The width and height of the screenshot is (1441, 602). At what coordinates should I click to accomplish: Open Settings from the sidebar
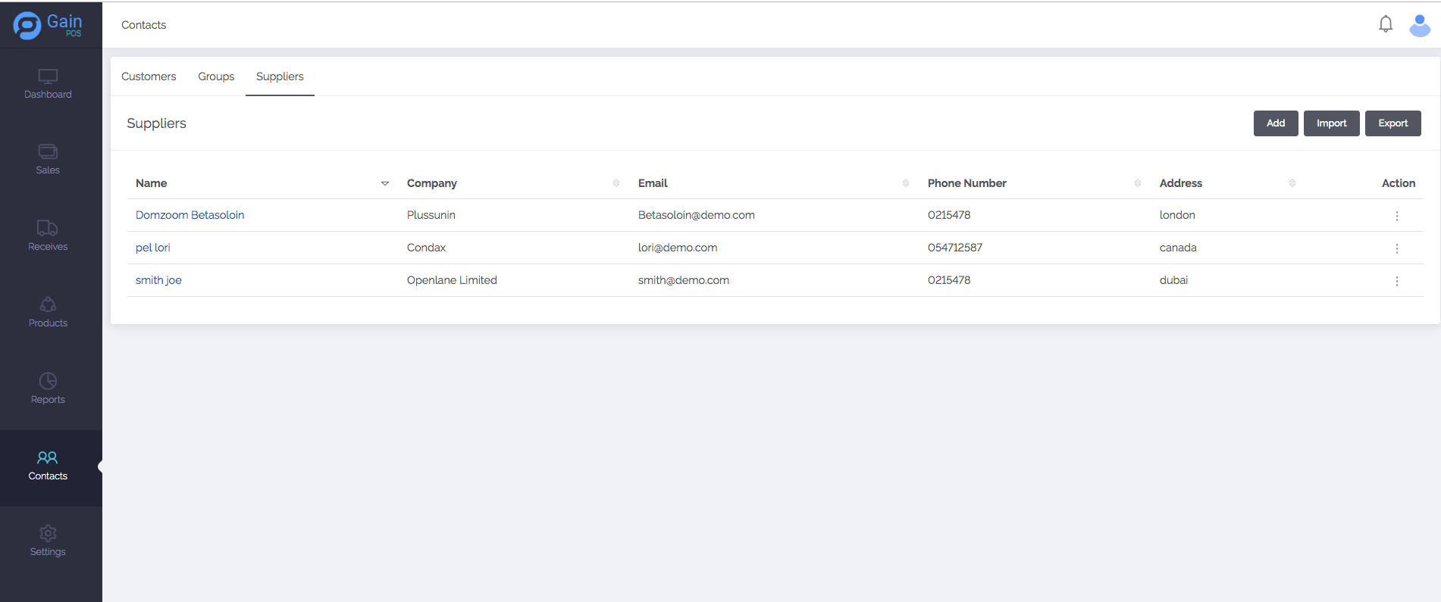[x=48, y=541]
